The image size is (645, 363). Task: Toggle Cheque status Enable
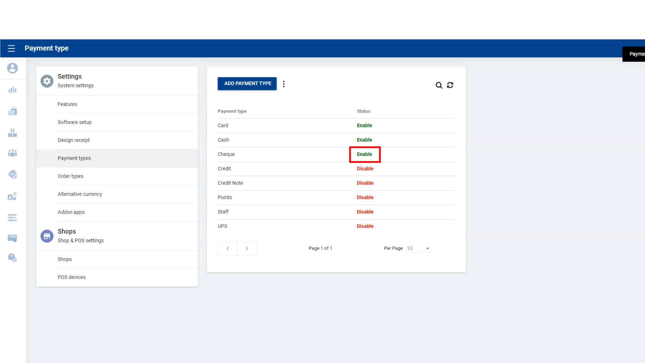(x=364, y=154)
